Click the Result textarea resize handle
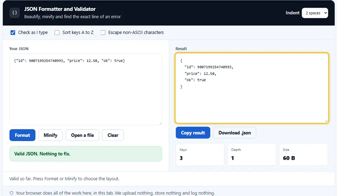 coord(326,121)
